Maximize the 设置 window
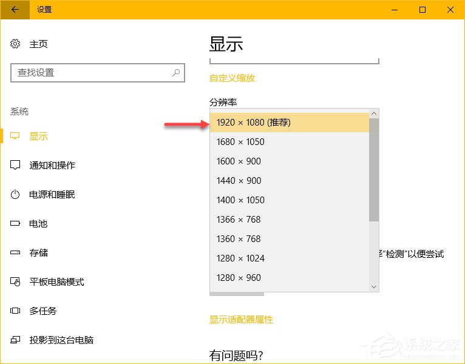The image size is (465, 364). tap(423, 10)
